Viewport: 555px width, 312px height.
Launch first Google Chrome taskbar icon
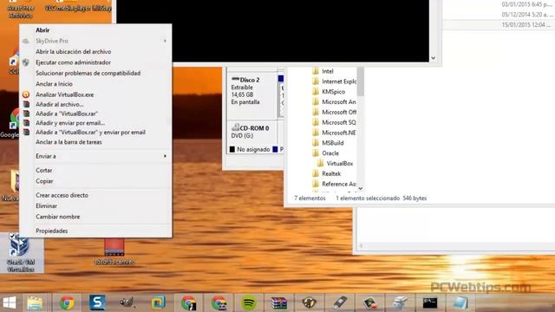(x=67, y=302)
